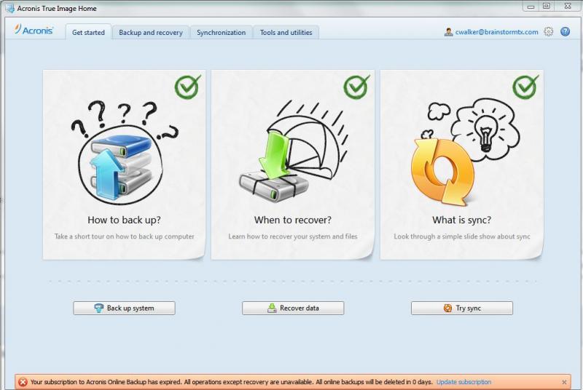Click the Acronis logo
The width and height of the screenshot is (583, 390).
34,30
